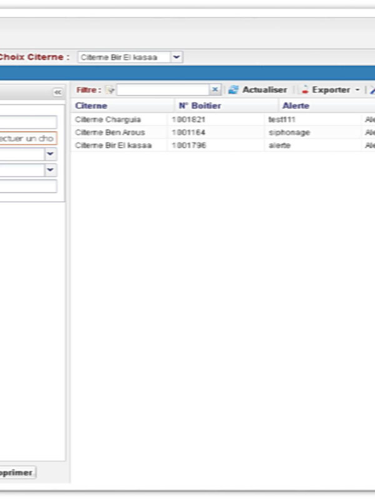Screen dimensions: 375x500
Task: Click the filter icon beside Filtre label
Action: pyautogui.click(x=110, y=90)
